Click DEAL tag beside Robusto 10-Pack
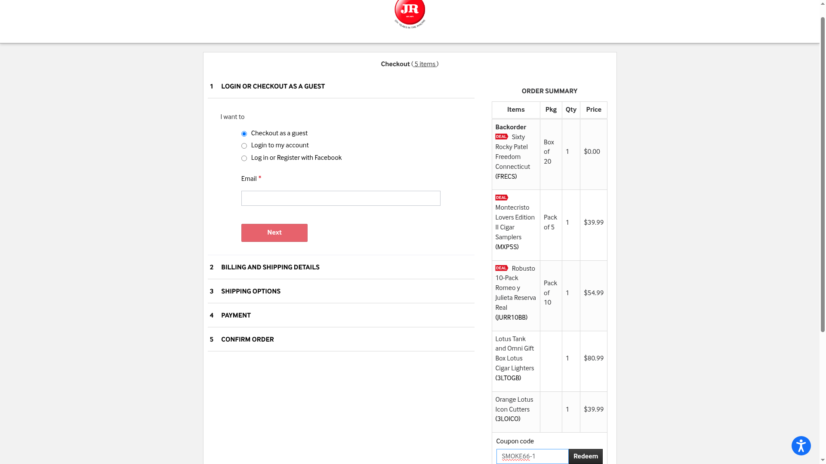The width and height of the screenshot is (826, 464). [x=501, y=268]
